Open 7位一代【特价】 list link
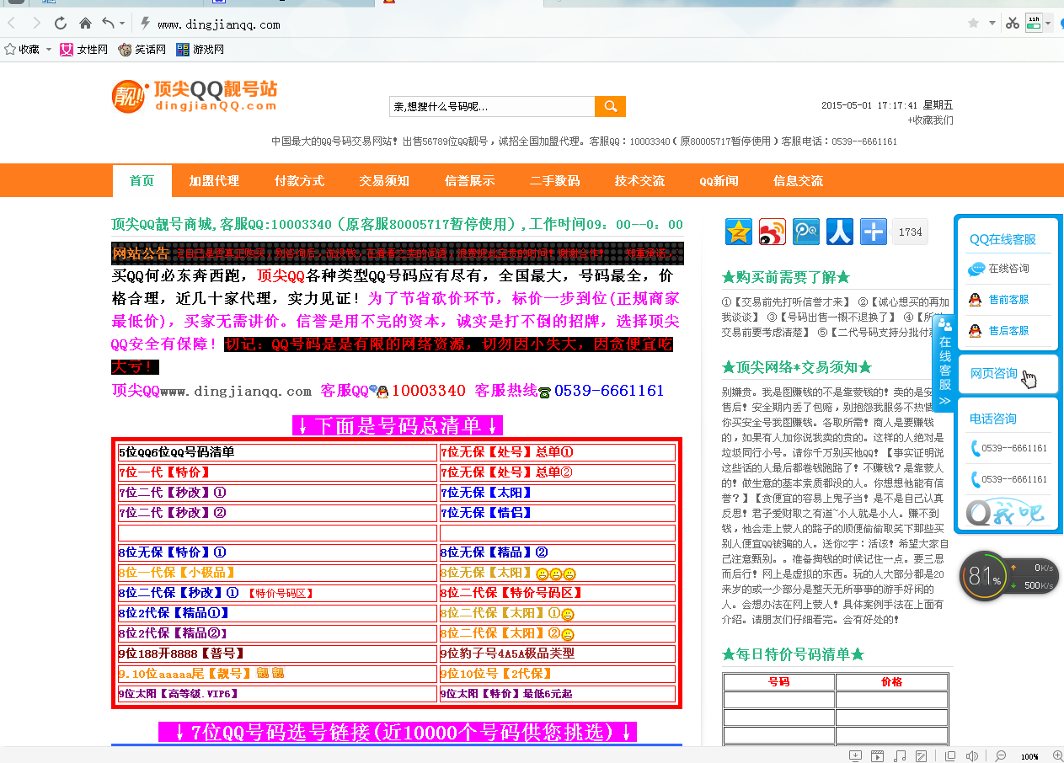The height and width of the screenshot is (763, 1064). click(x=164, y=472)
